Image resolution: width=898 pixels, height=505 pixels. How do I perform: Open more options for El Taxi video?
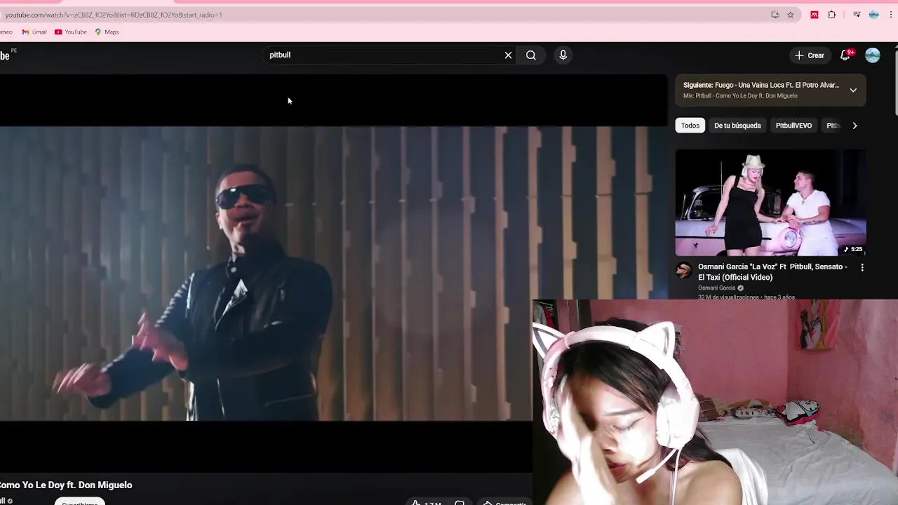(x=862, y=267)
